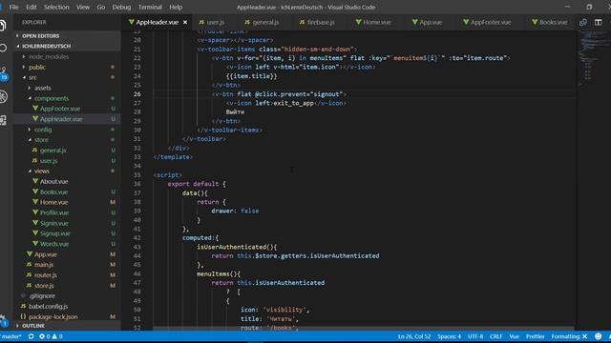Select language mode Vue in status bar
This screenshot has width=611, height=343.
coord(514,336)
